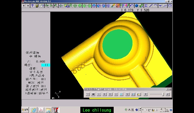Viewport: 194px width, 113px height.
Task: Select the rectangle creation tool icon
Action: tap(170, 6)
